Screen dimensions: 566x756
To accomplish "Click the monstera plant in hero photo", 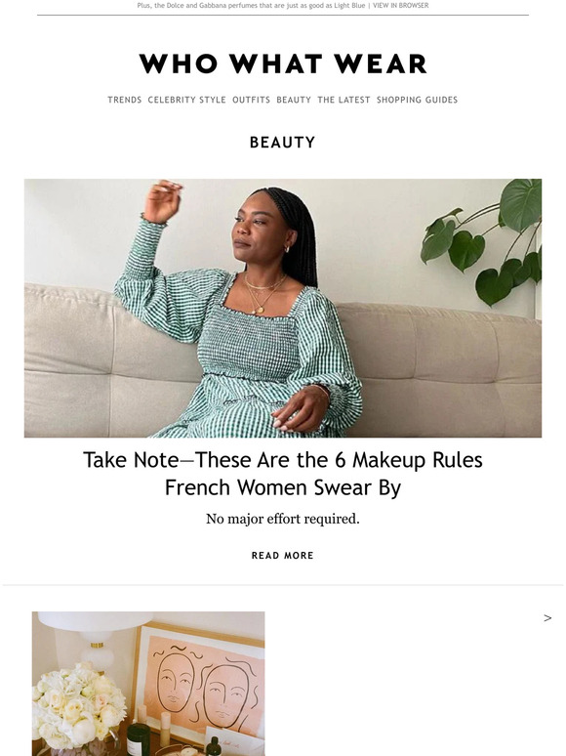I will (x=484, y=241).
